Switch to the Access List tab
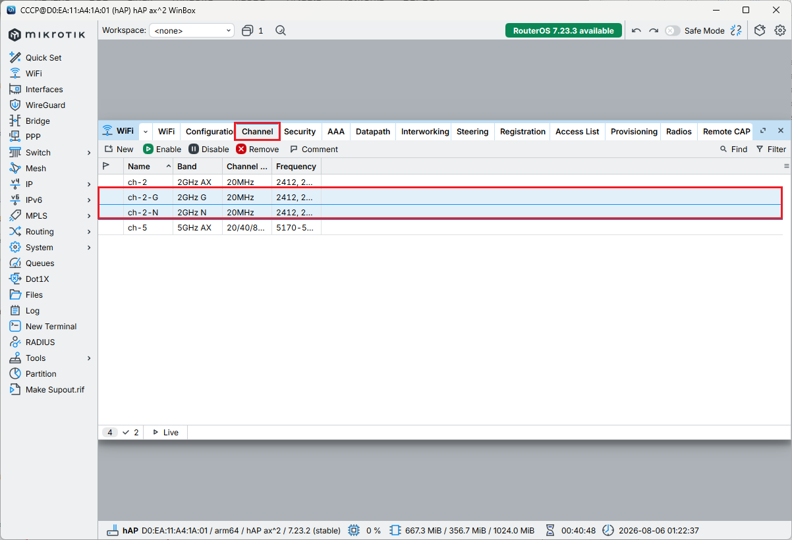Screen dimensions: 792x540 coord(577,132)
